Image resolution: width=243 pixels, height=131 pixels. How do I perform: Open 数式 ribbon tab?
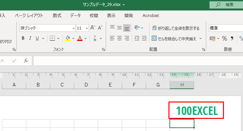point(57,16)
